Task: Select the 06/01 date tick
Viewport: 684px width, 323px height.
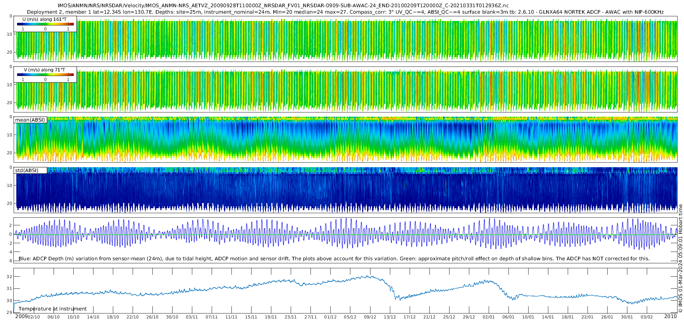Action: coord(508,317)
